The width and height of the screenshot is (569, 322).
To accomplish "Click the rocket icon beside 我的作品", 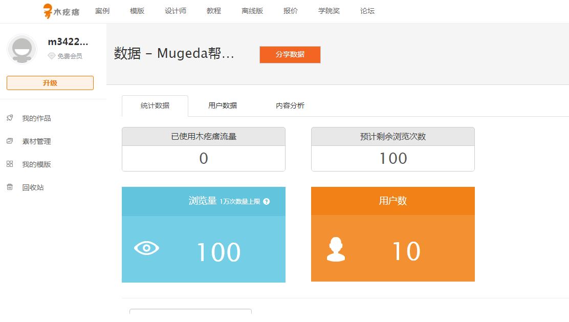I will pyautogui.click(x=10, y=118).
